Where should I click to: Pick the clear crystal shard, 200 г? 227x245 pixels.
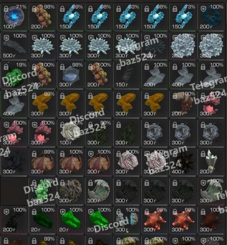click(211, 162)
